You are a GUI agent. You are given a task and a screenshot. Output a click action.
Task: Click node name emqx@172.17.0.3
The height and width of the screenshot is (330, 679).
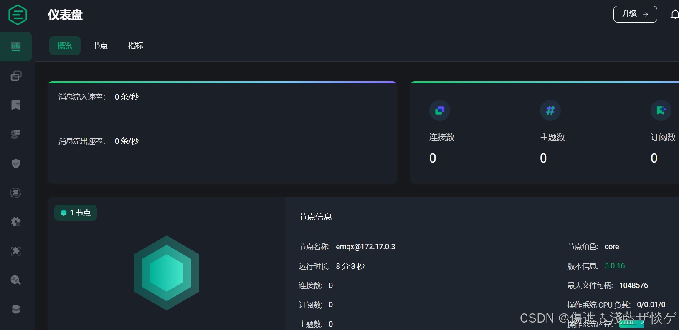(365, 247)
